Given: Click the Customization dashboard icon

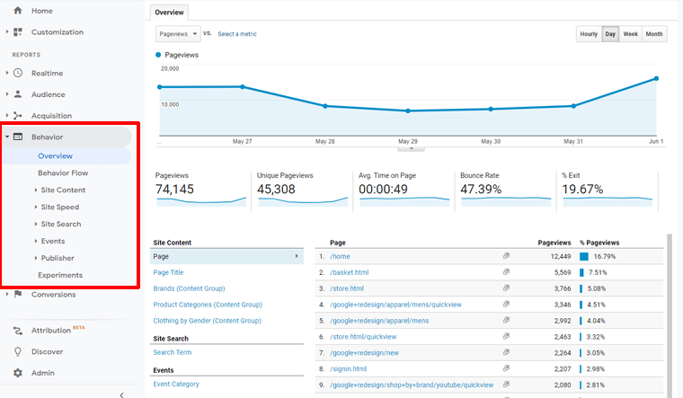Looking at the screenshot, I should pos(18,32).
